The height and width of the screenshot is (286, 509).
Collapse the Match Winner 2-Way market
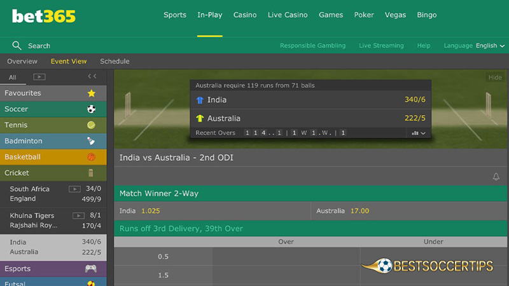pos(310,193)
